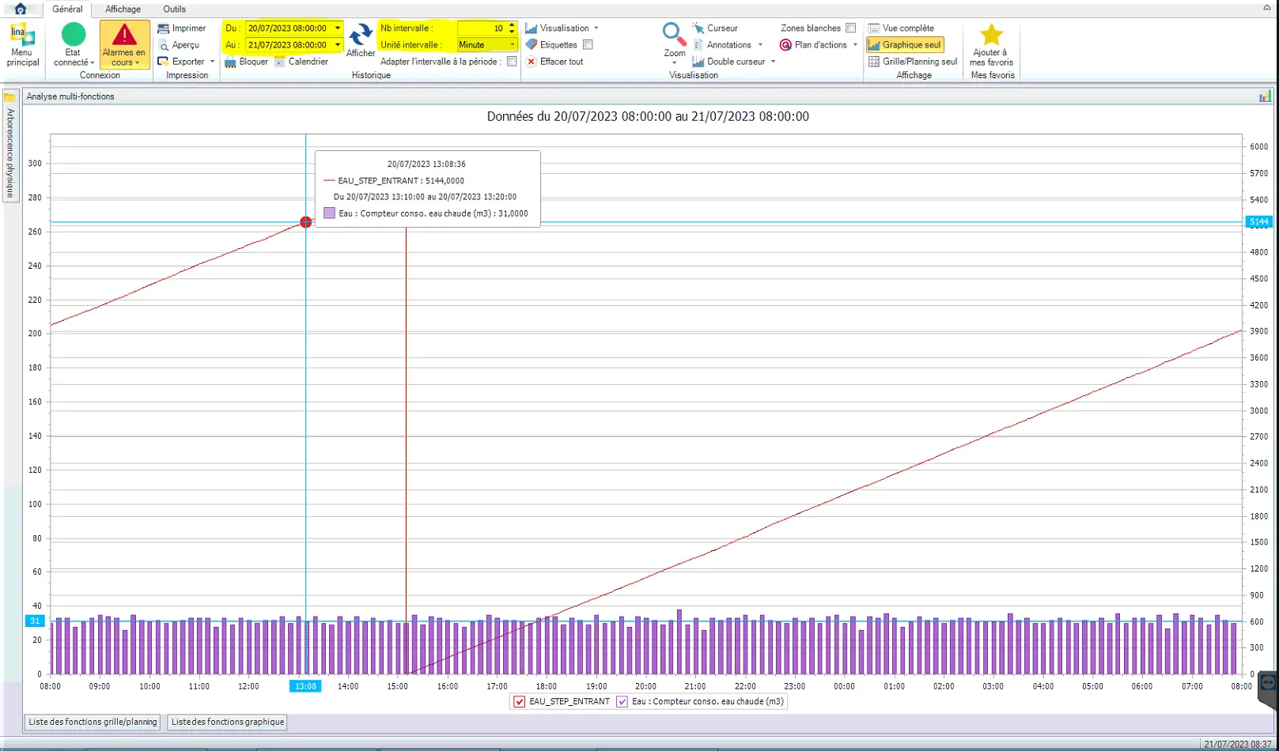1279x751 pixels.
Task: Click the Etiquettes tag icon
Action: (531, 45)
